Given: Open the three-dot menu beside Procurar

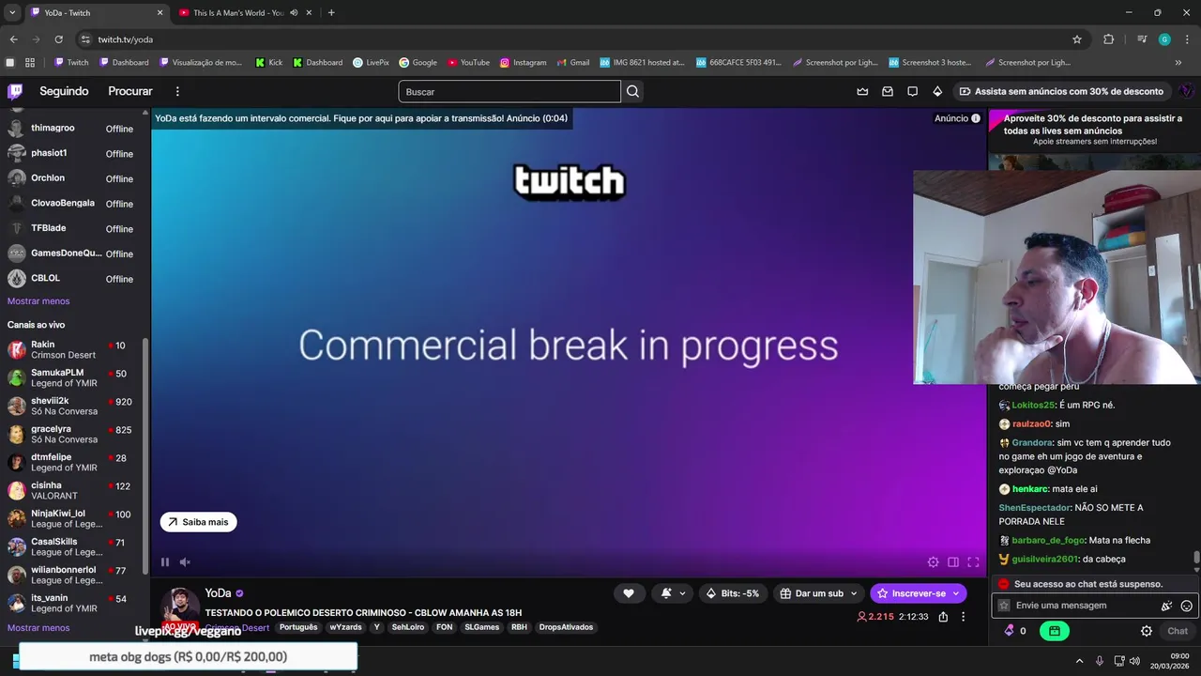Looking at the screenshot, I should pyautogui.click(x=177, y=91).
